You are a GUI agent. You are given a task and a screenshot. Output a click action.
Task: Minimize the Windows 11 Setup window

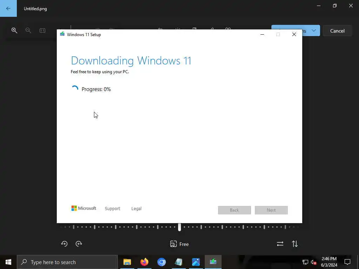[x=262, y=35]
